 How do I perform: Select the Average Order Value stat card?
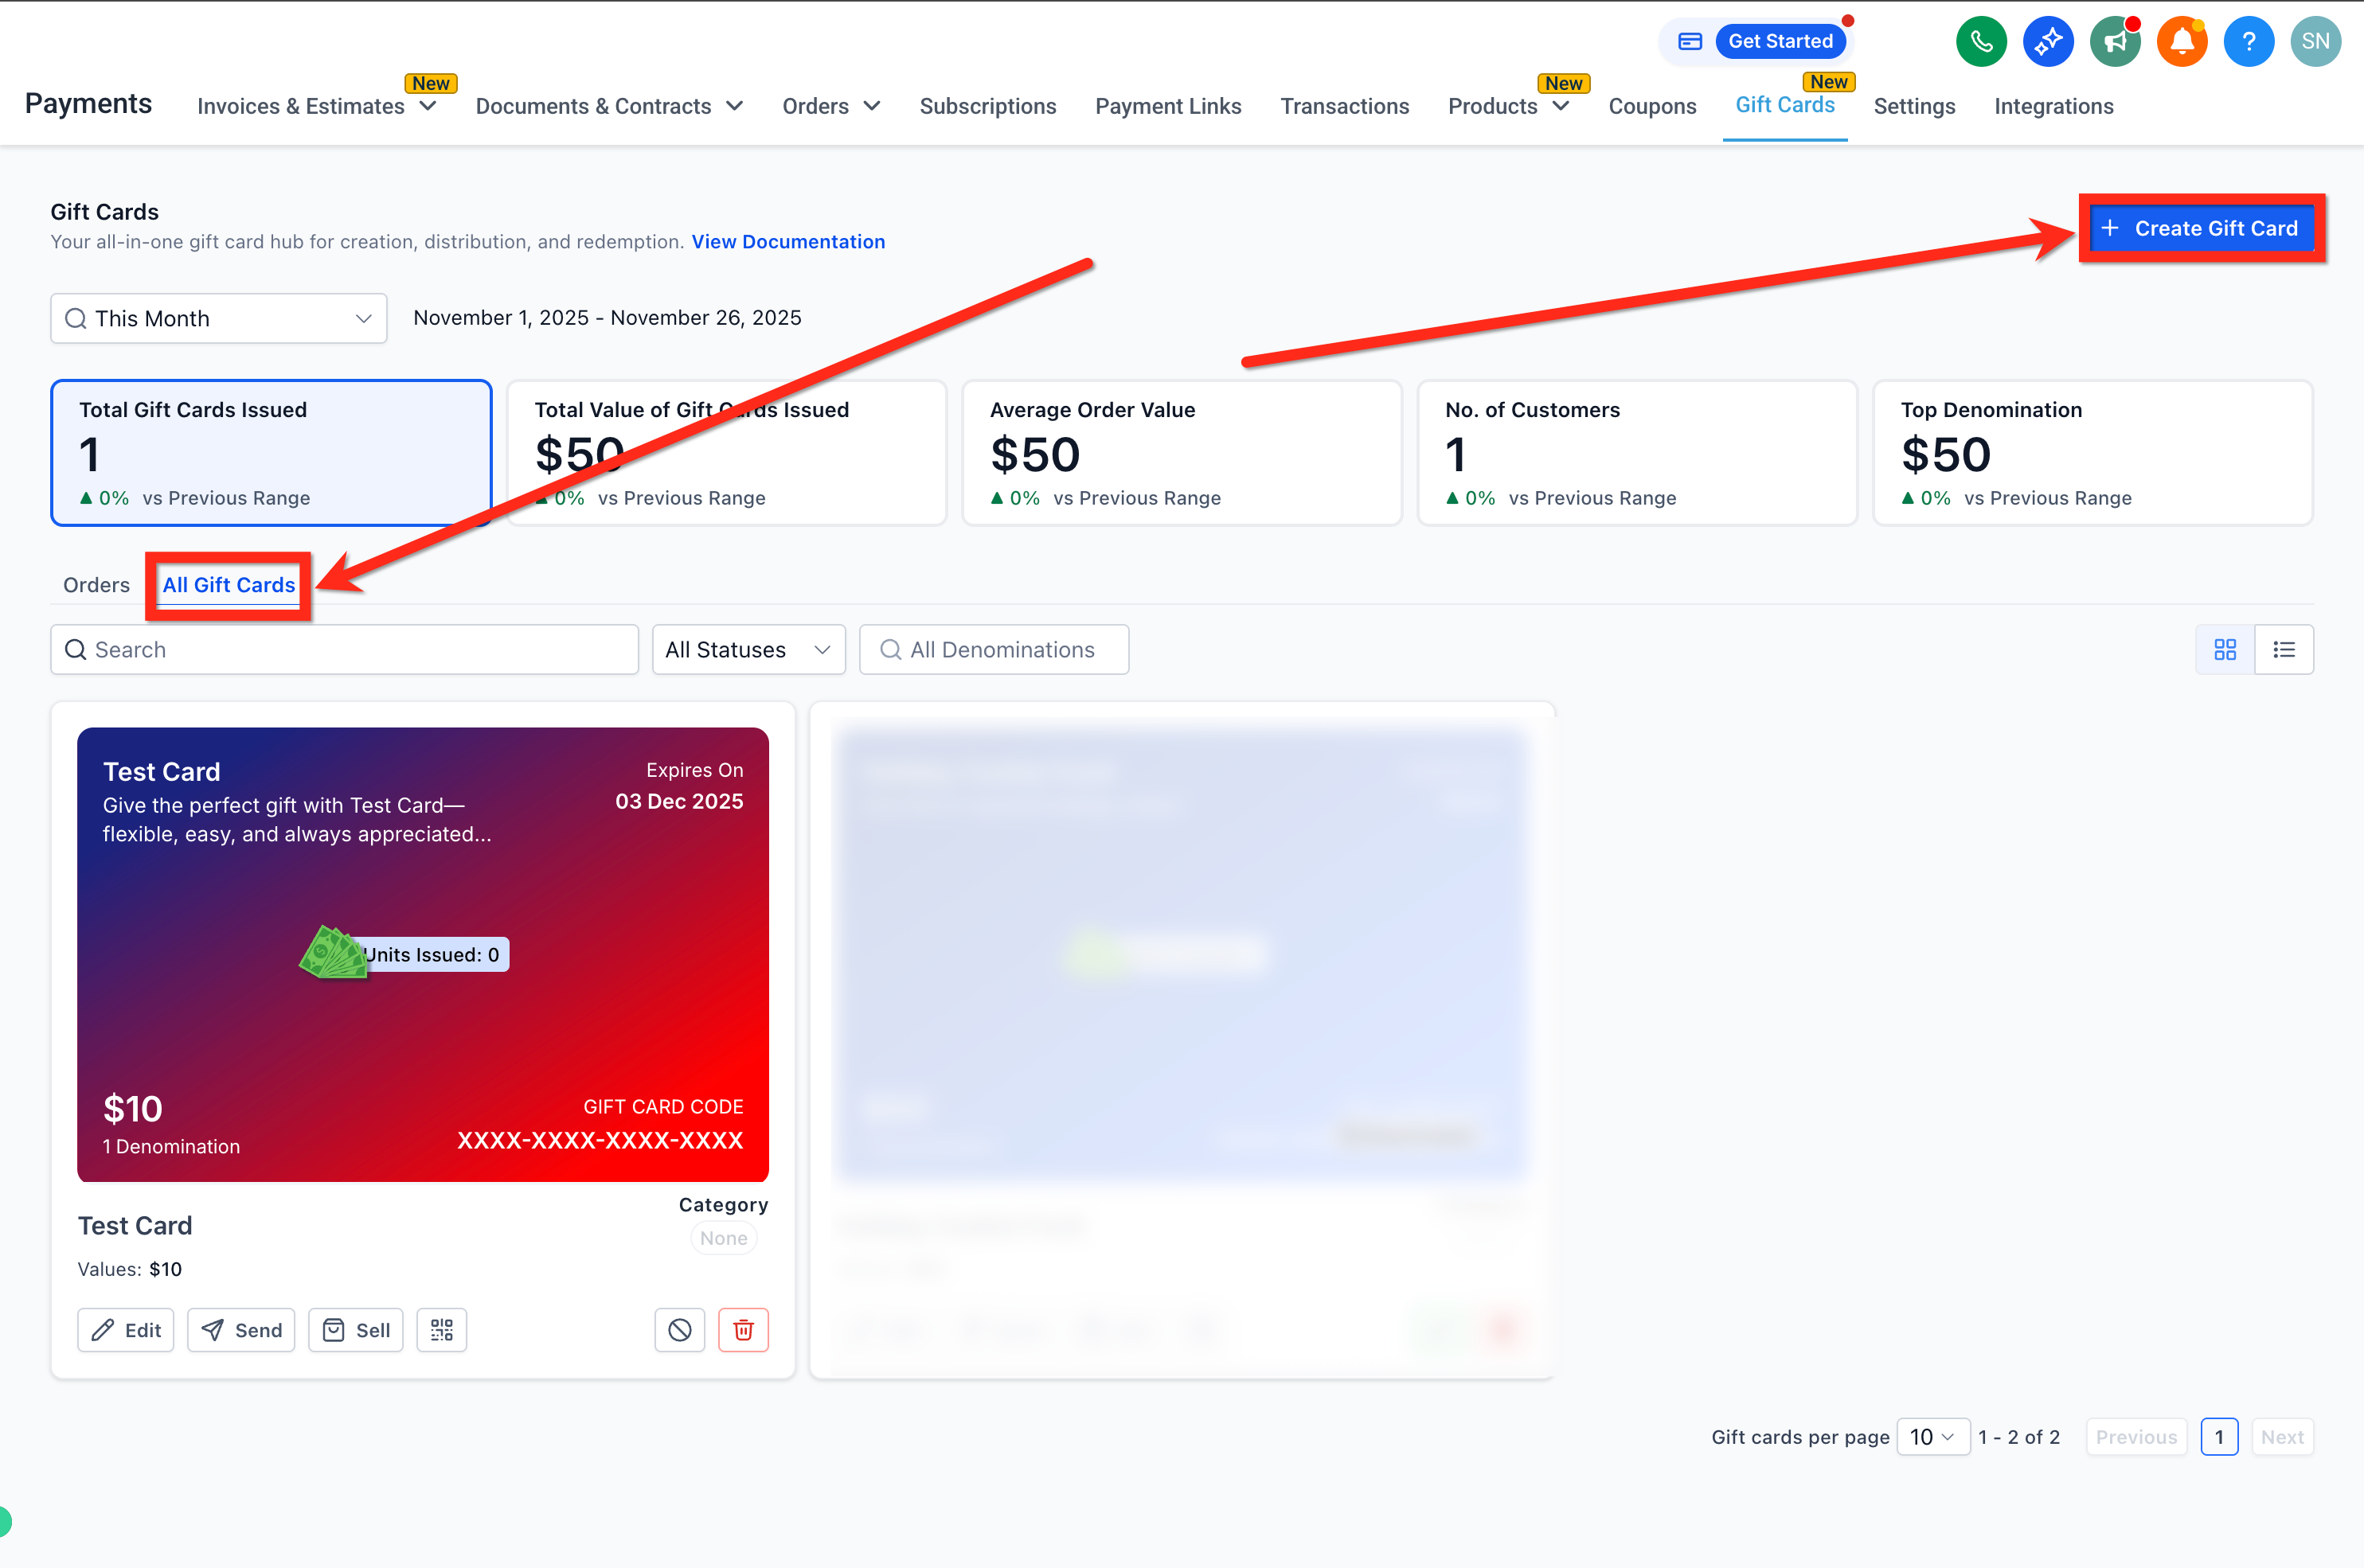click(x=1182, y=452)
